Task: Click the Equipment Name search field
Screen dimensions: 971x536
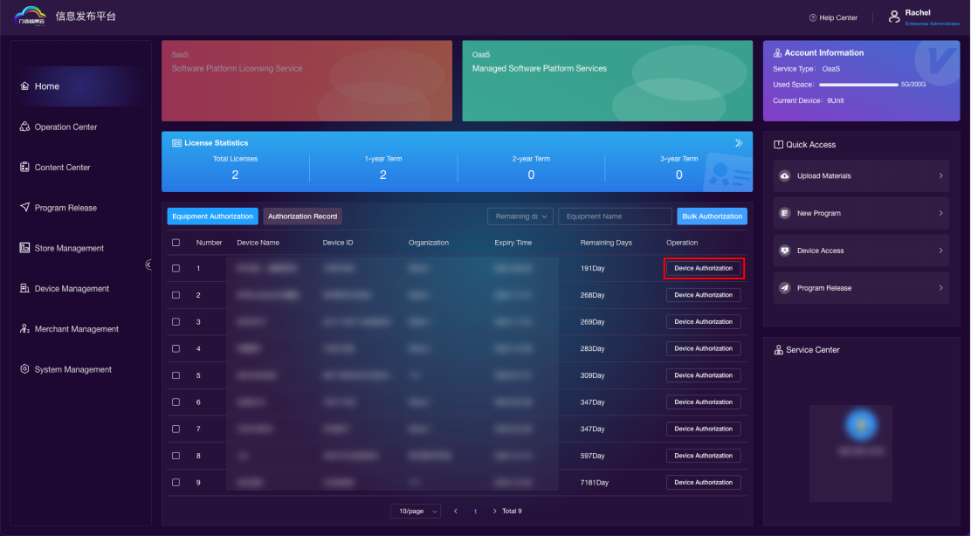Action: 615,216
